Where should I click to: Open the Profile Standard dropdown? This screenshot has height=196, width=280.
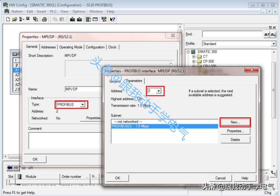(273, 44)
